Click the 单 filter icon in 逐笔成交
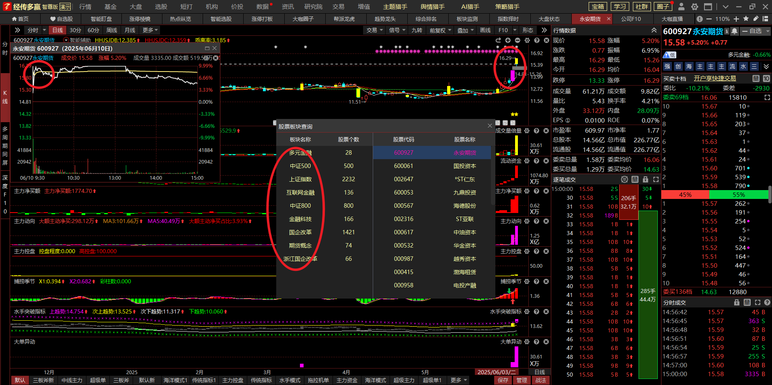The image size is (772, 385). coord(624,180)
